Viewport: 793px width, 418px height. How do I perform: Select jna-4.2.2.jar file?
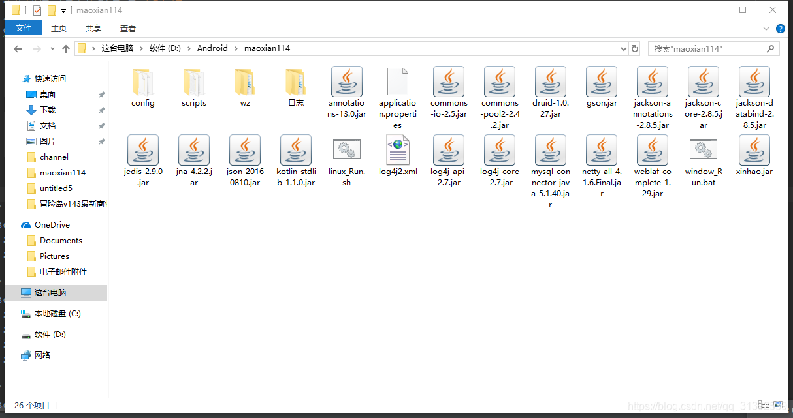point(194,161)
